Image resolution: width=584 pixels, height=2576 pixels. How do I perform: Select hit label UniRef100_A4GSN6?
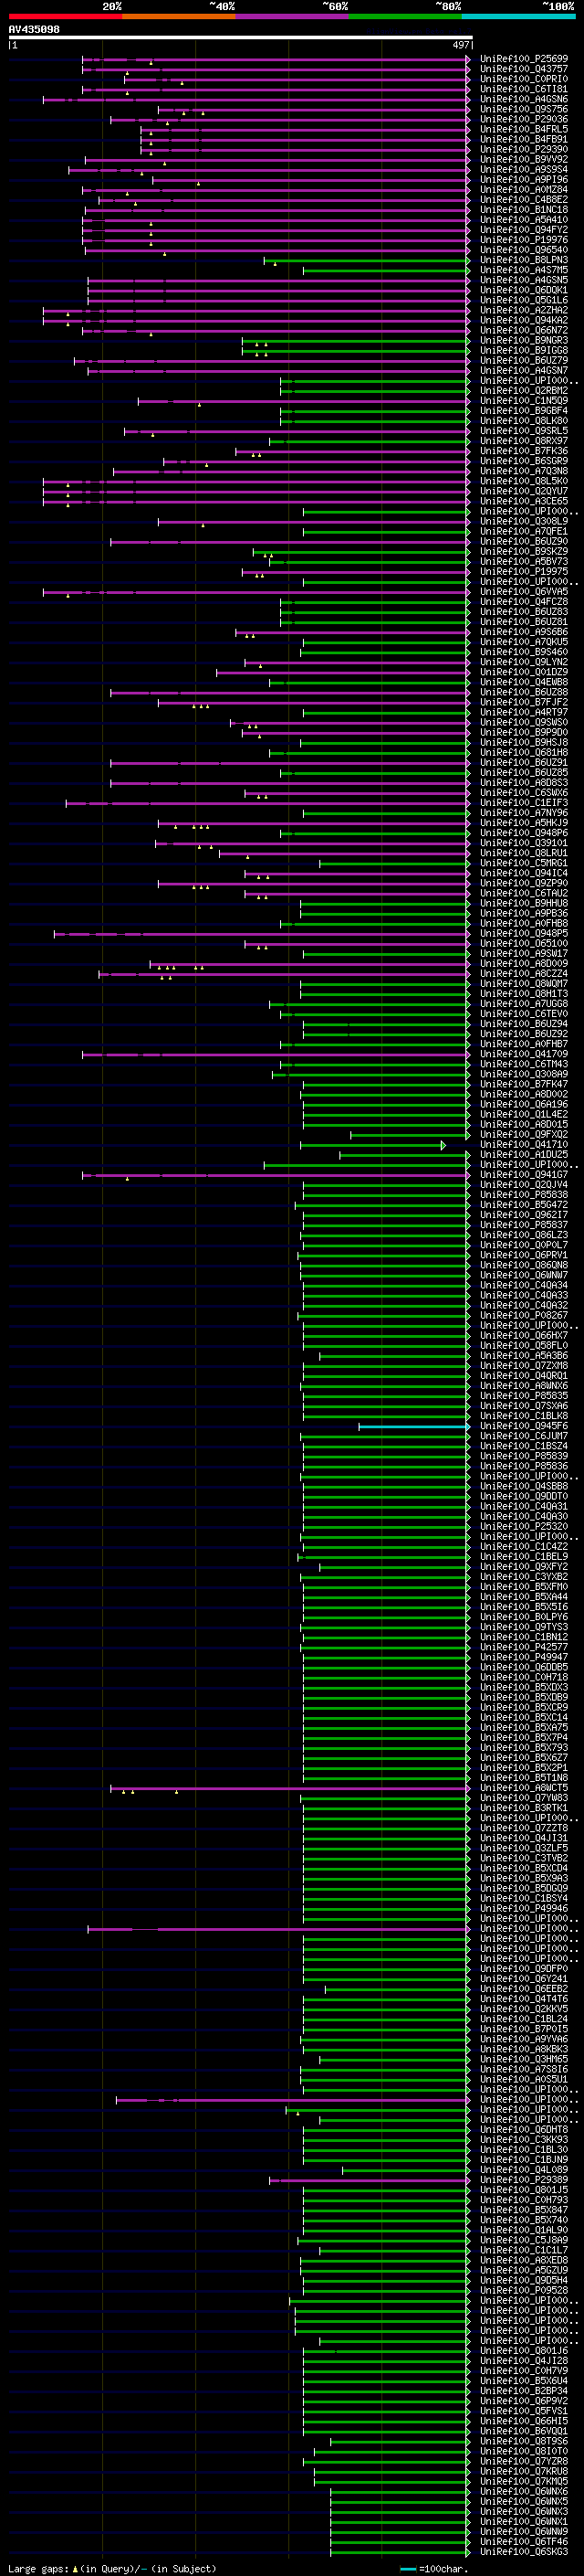click(x=523, y=99)
